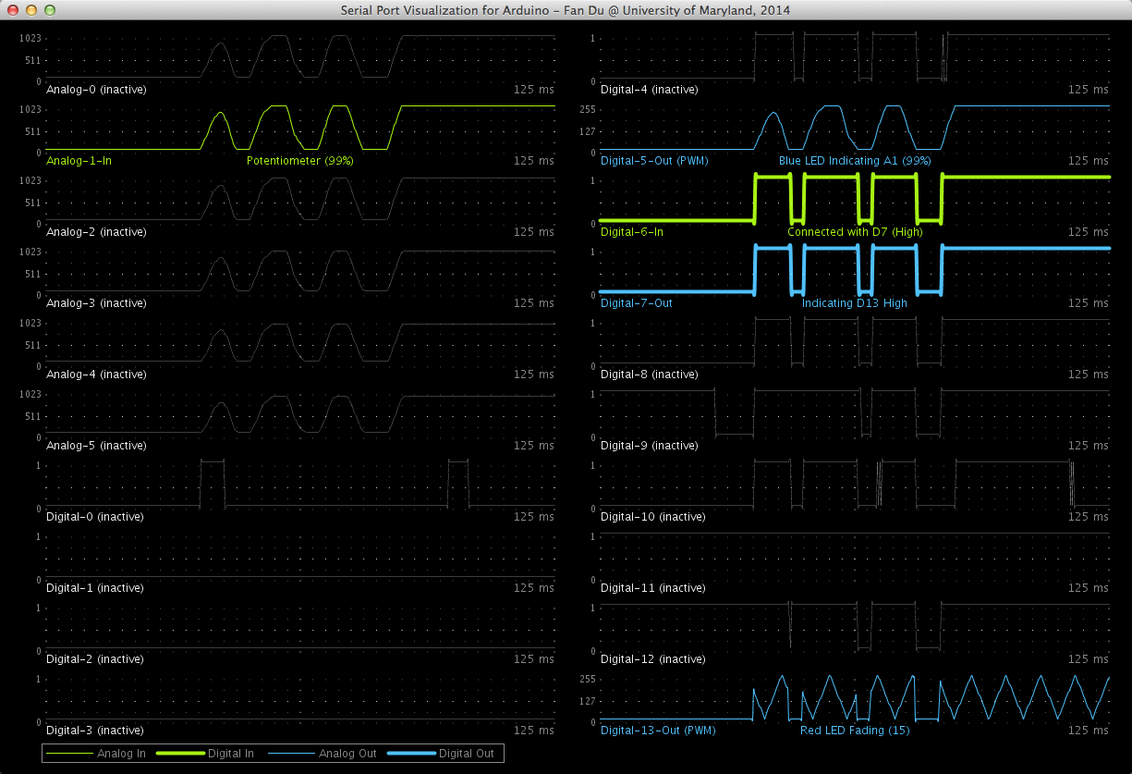Viewport: 1132px width, 774px height.
Task: Click the Analog Out legend entry
Action: tap(323, 754)
